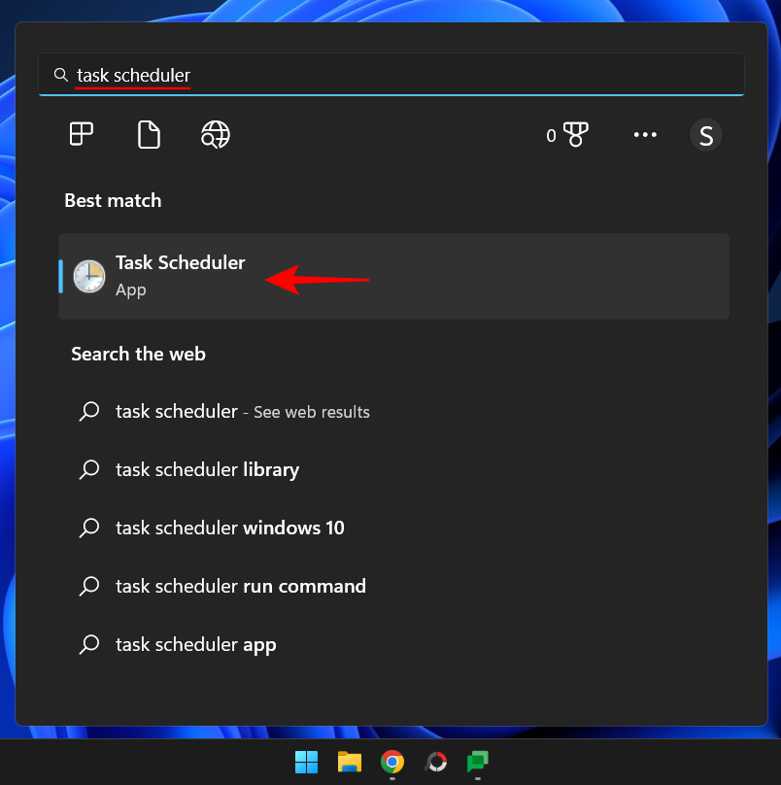Viewport: 781px width, 785px height.
Task: Filter results by Documents icon
Action: click(x=149, y=134)
